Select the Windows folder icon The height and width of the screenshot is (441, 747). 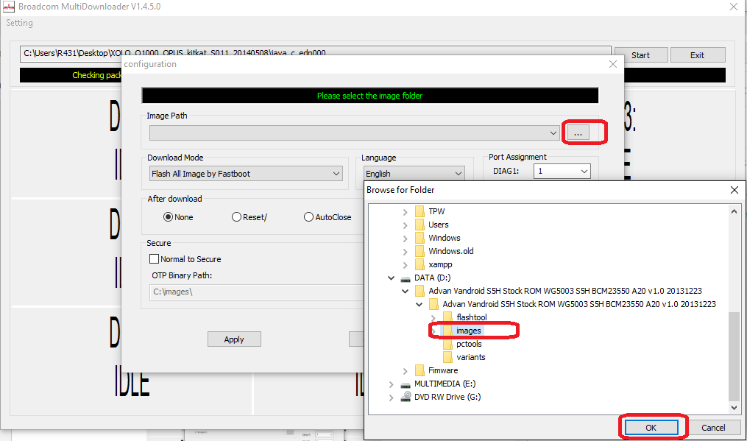click(x=419, y=237)
